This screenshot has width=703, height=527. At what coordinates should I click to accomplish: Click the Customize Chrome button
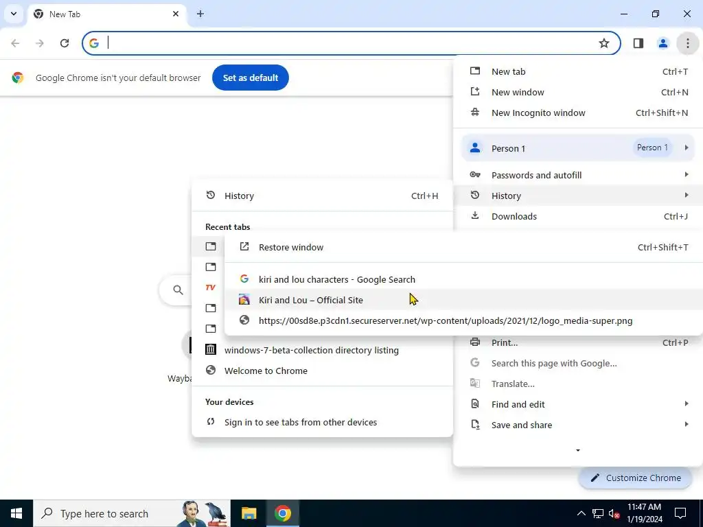click(636, 478)
